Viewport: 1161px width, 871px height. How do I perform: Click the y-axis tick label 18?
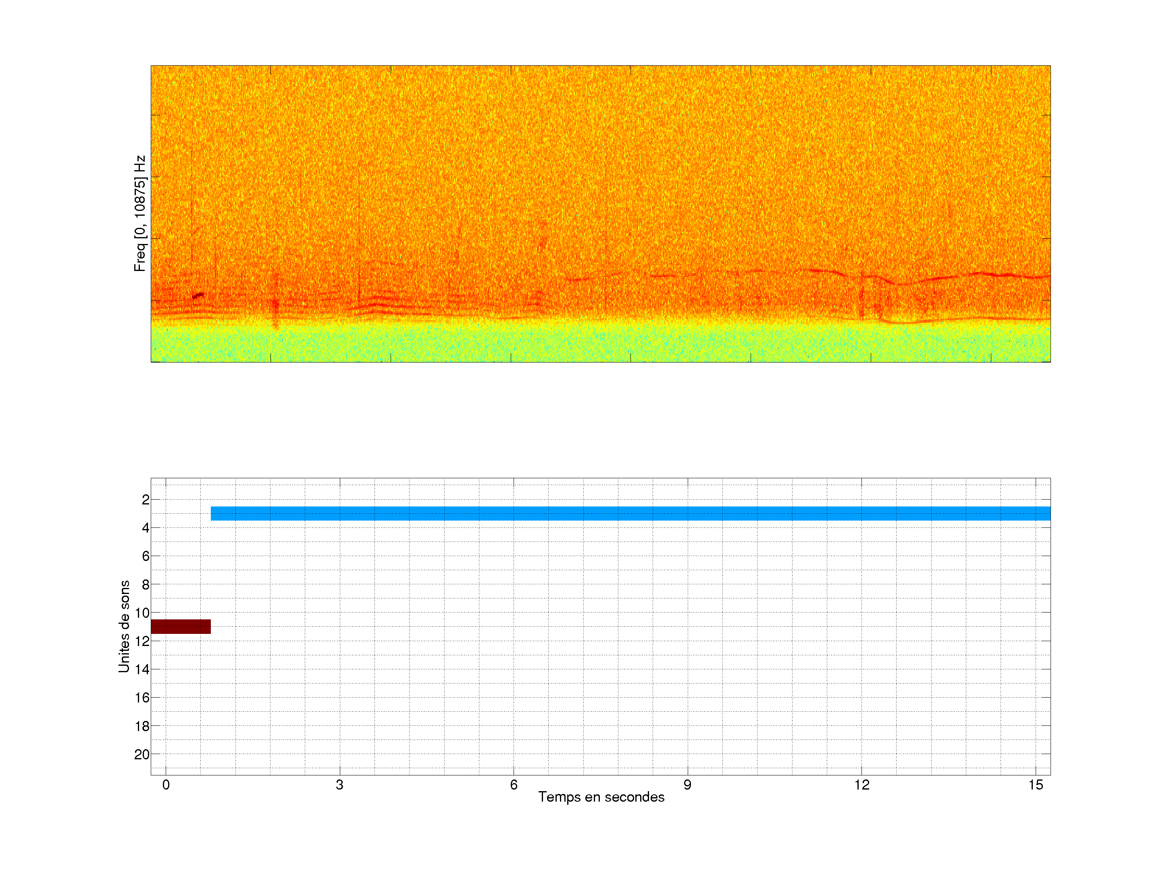coord(142,726)
